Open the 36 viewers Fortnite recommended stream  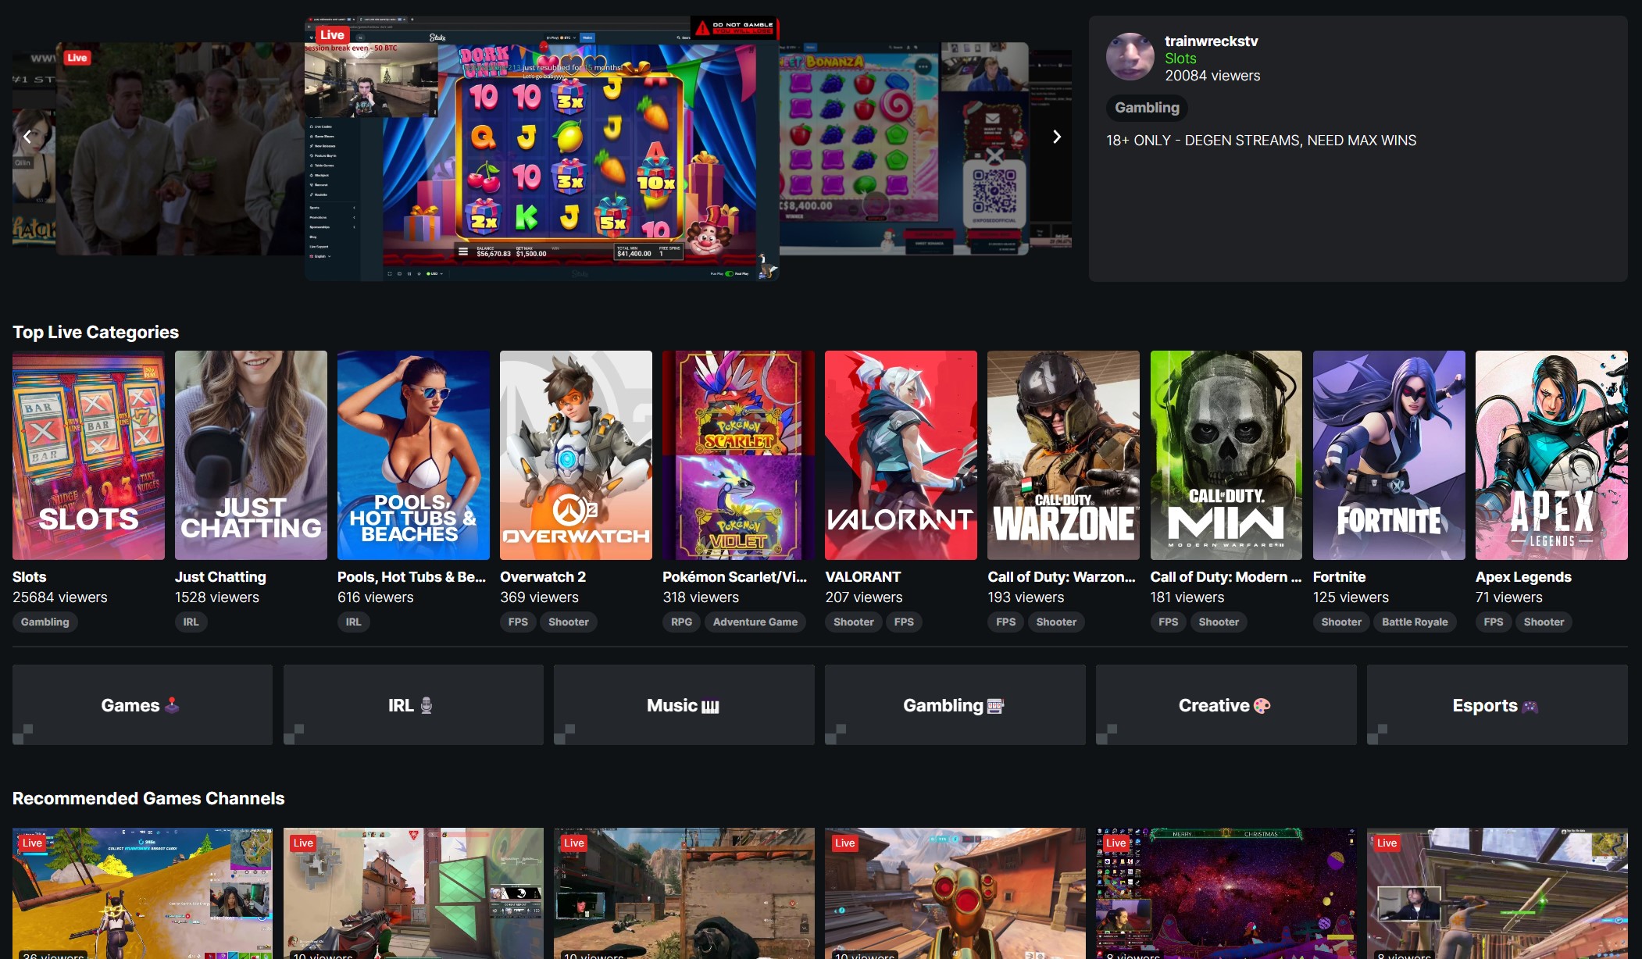tap(142, 893)
